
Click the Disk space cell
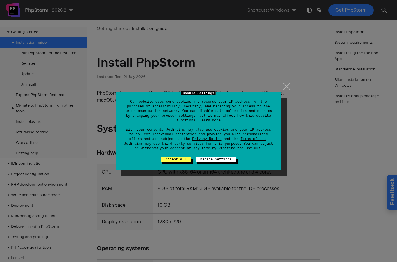tap(125, 205)
